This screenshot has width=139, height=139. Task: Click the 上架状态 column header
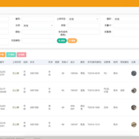17,62
